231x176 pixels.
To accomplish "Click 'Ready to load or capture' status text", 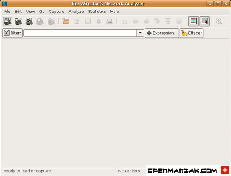I will [27, 171].
